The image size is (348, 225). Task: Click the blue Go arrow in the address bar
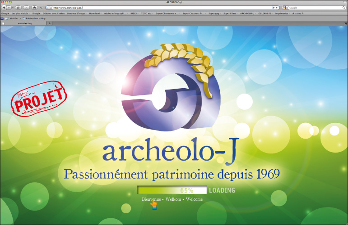click(274, 8)
